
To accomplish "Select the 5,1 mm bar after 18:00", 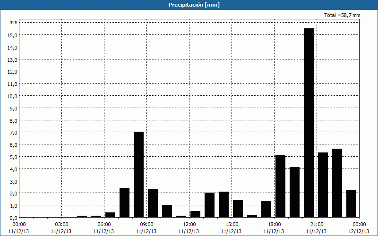I will [x=280, y=186].
